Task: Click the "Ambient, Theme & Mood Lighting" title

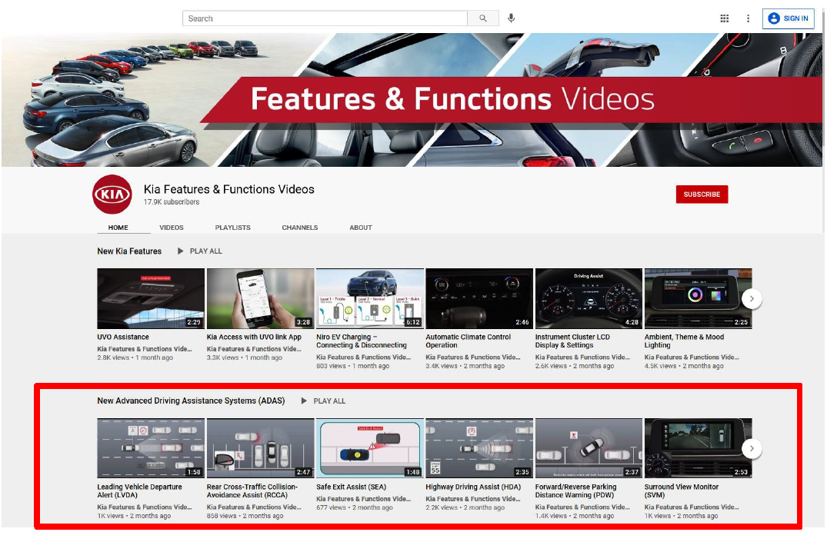Action: coord(685,341)
